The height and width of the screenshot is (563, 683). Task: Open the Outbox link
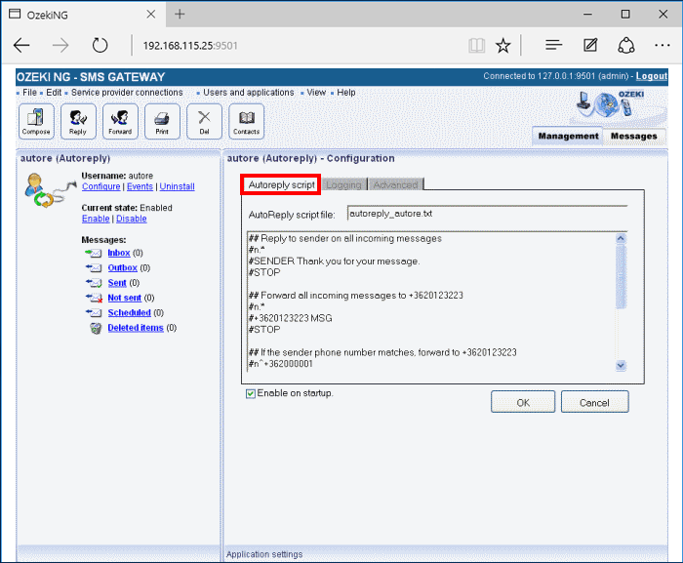pos(122,267)
